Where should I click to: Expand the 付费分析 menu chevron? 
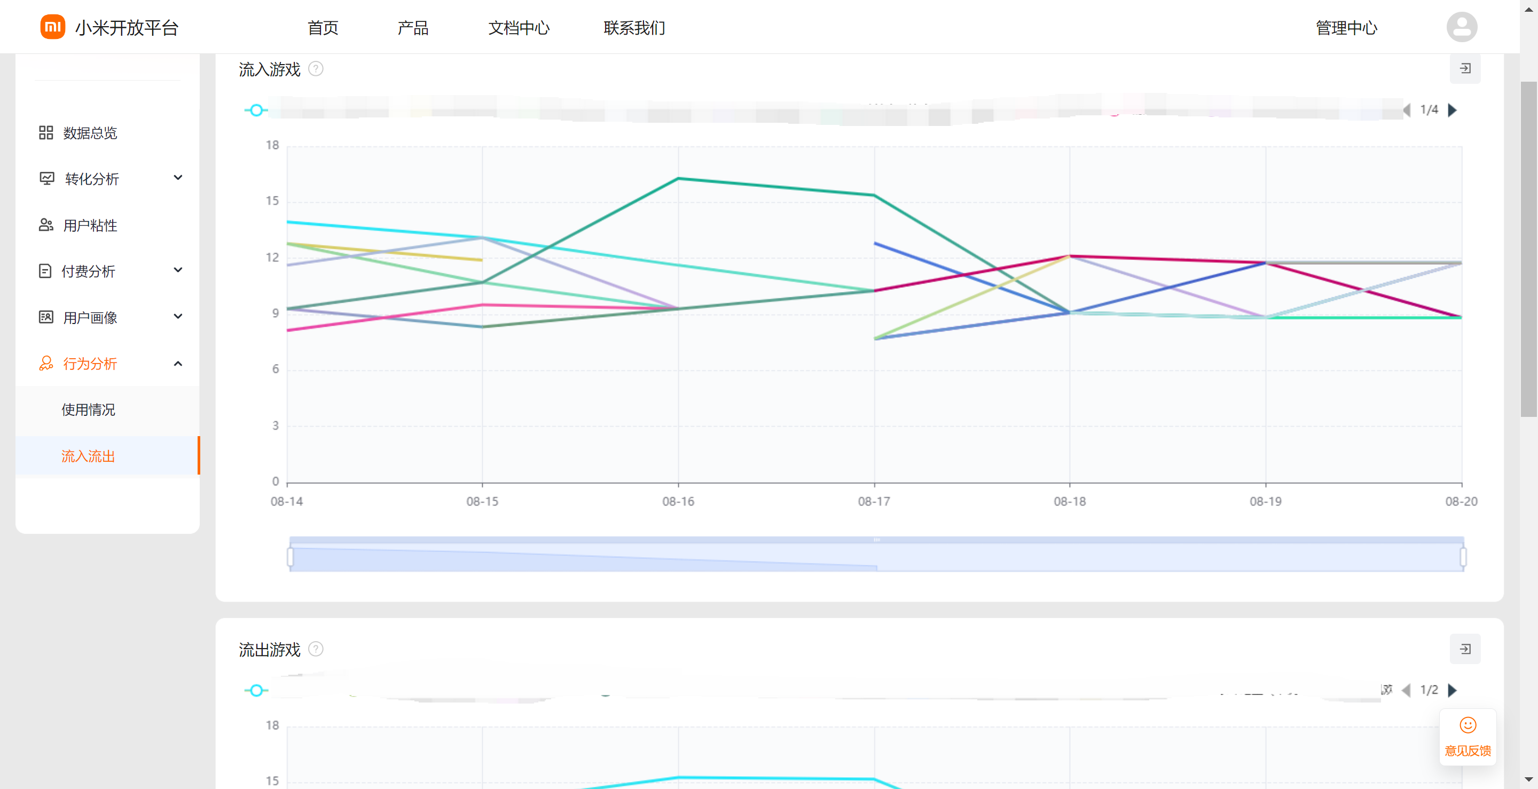pos(178,270)
